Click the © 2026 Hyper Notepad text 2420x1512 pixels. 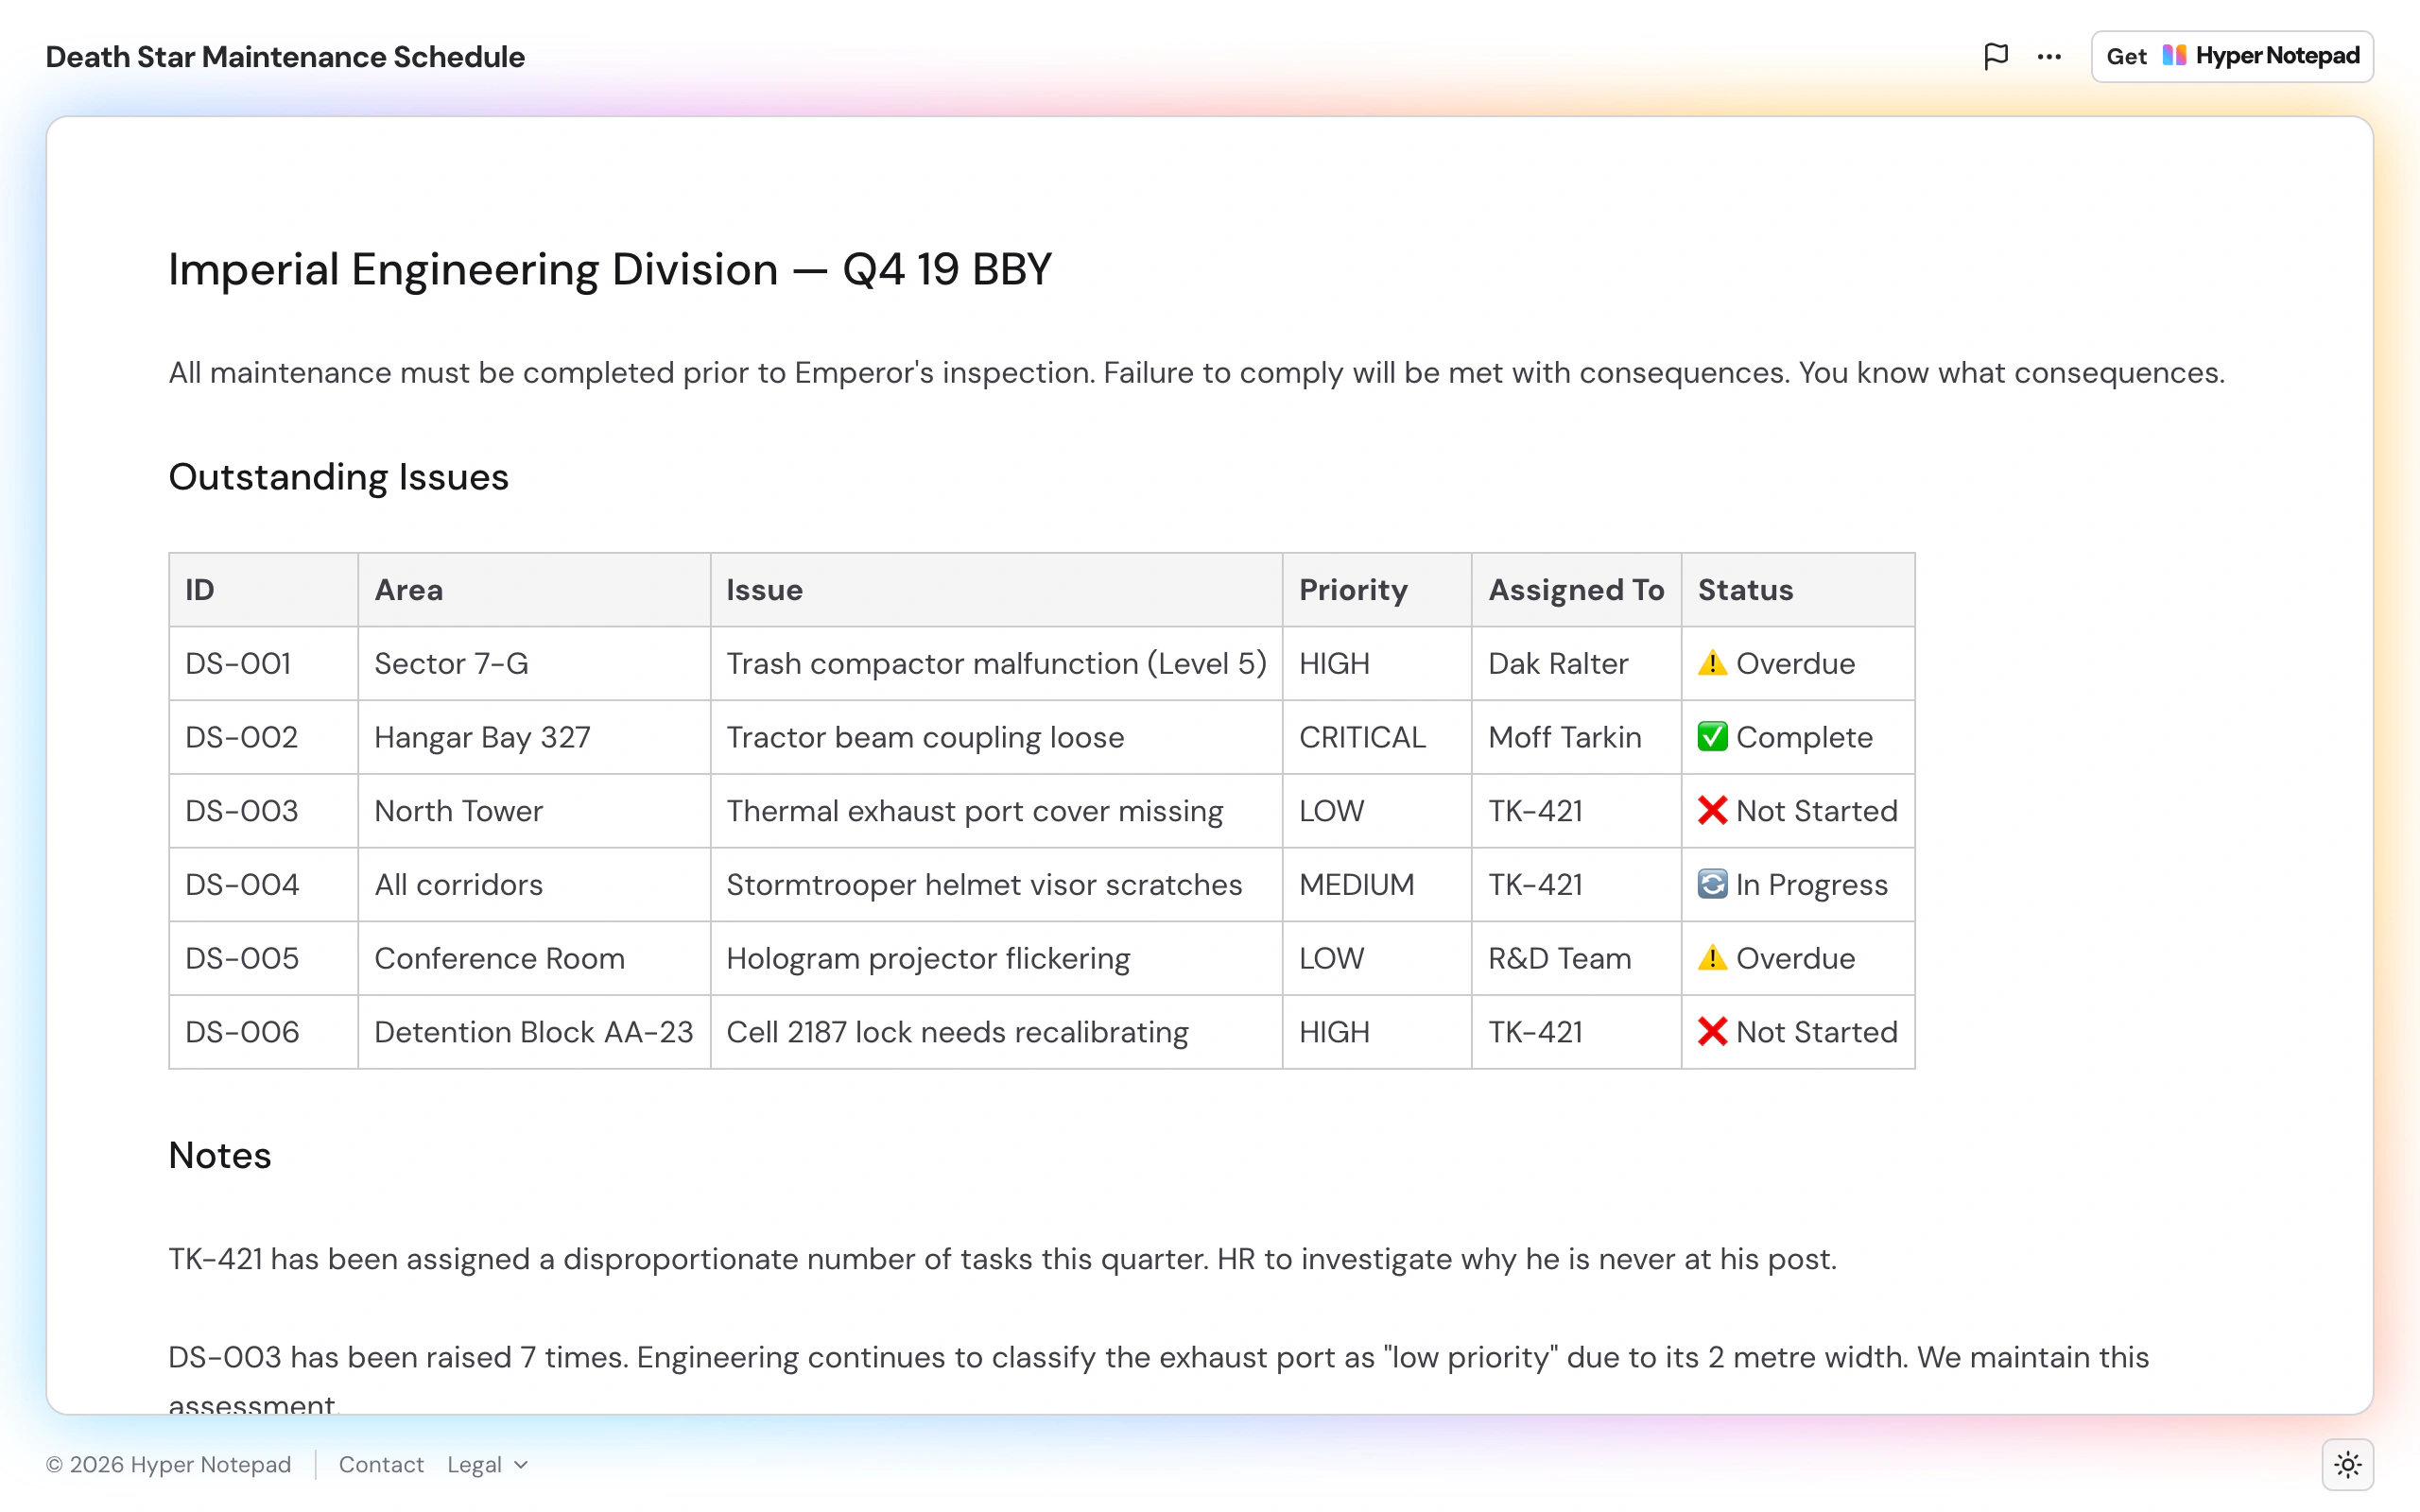168,1465
